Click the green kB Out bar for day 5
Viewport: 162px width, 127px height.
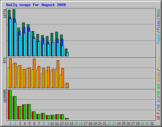pos(29,112)
